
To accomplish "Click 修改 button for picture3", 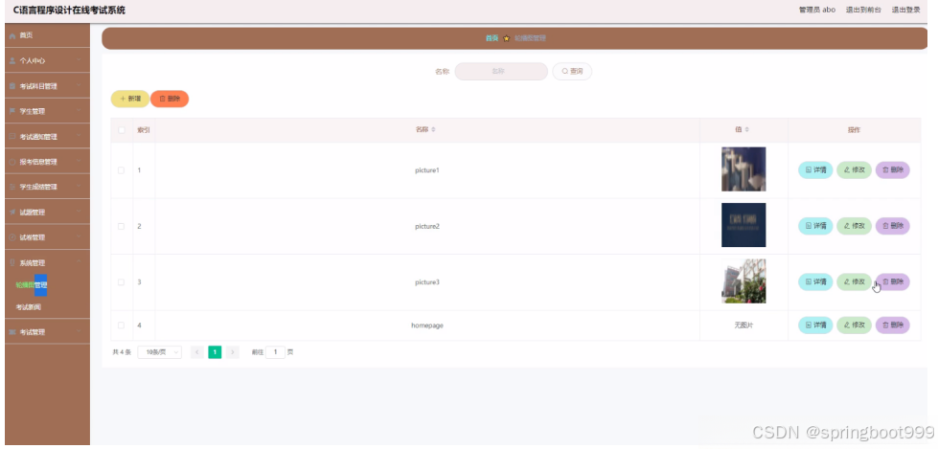I will 855,282.
